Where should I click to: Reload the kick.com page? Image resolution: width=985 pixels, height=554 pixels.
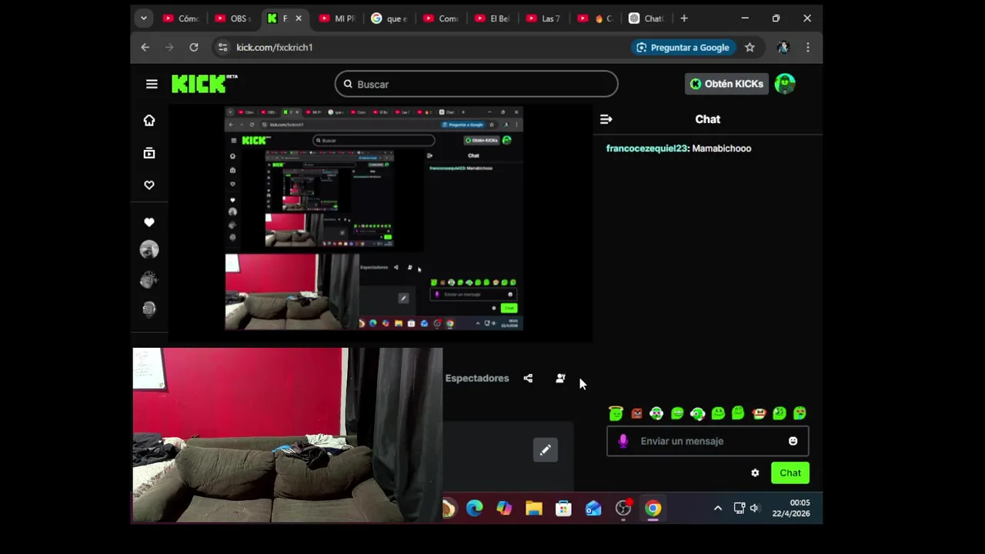point(194,47)
